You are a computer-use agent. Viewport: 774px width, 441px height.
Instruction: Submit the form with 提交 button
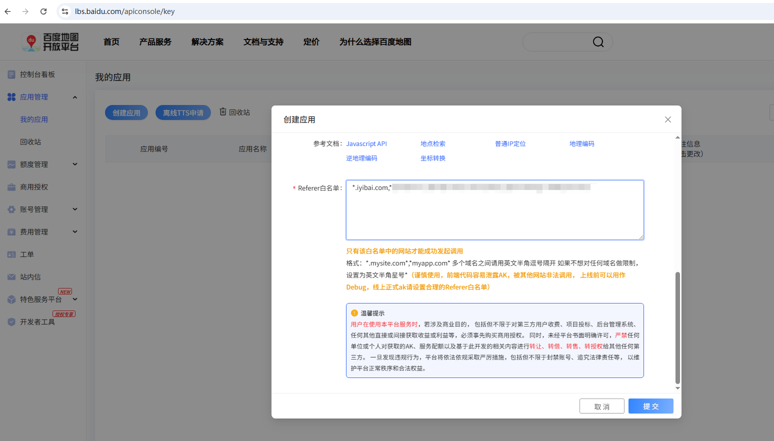(x=650, y=406)
